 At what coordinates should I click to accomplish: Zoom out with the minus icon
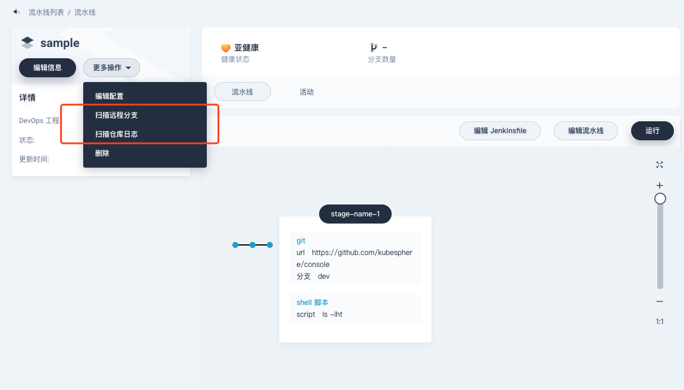click(660, 301)
